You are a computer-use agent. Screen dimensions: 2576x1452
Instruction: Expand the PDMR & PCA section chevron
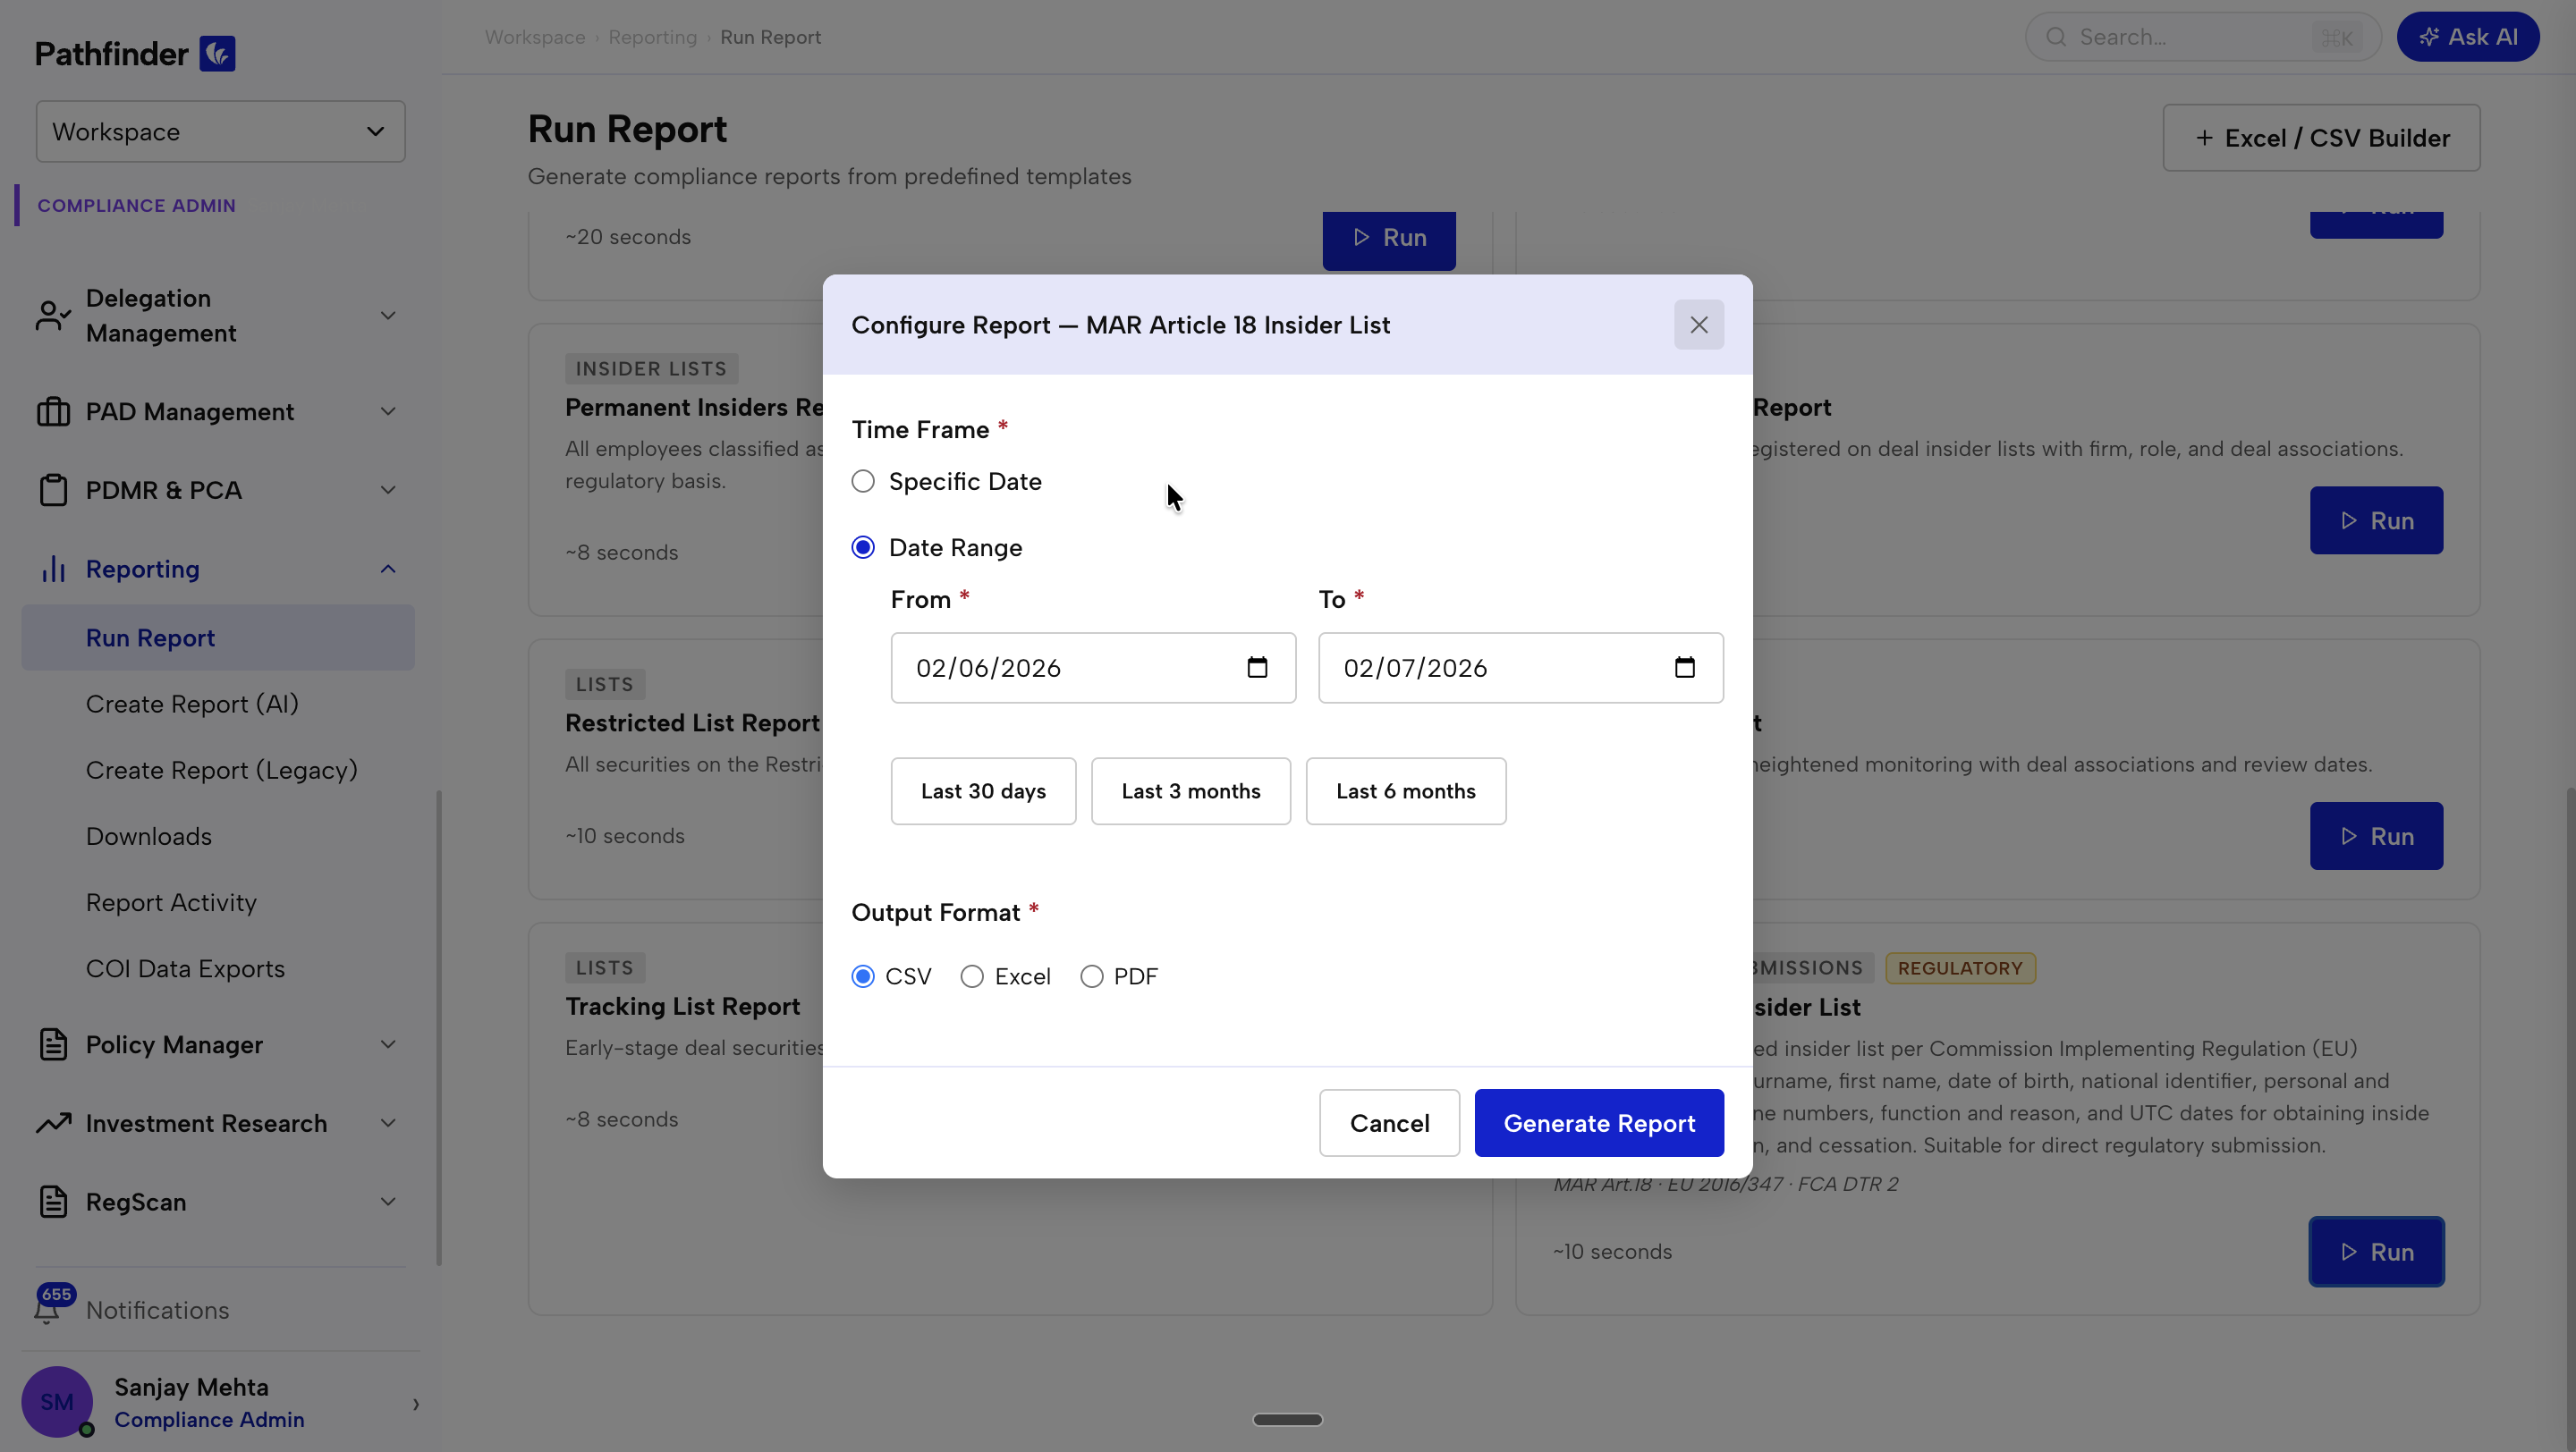click(388, 491)
